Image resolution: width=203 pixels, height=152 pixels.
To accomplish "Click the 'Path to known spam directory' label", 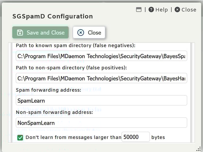I will click(76, 46).
